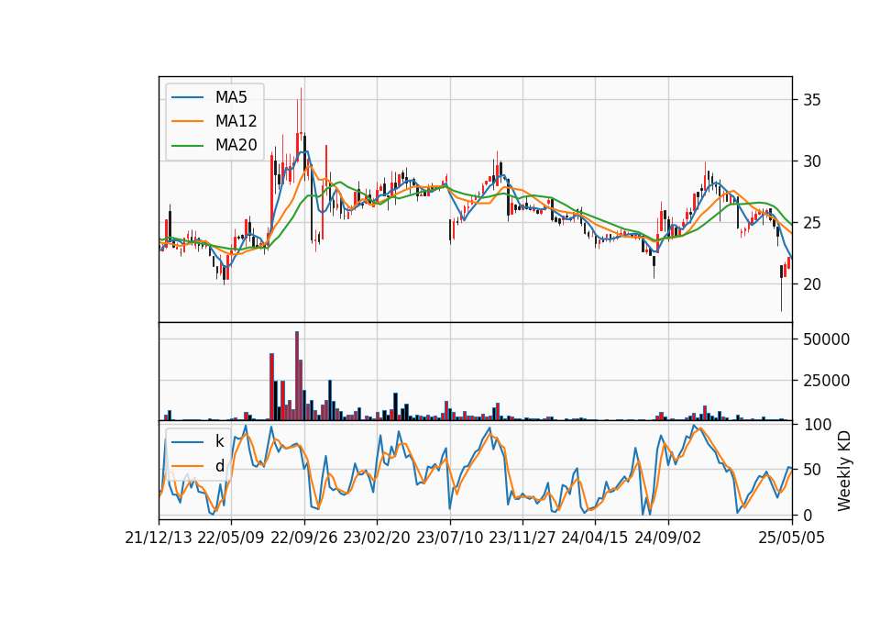
Task: Click the 24/04/15 date tick label
Action: (x=595, y=538)
